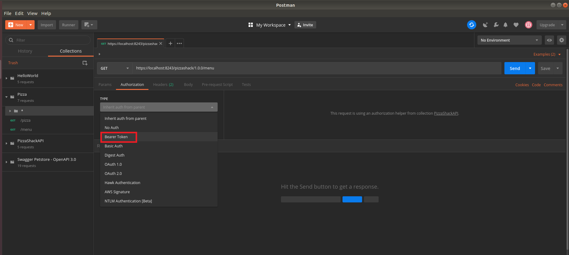Open the Examples (2) dropdown

pos(547,54)
